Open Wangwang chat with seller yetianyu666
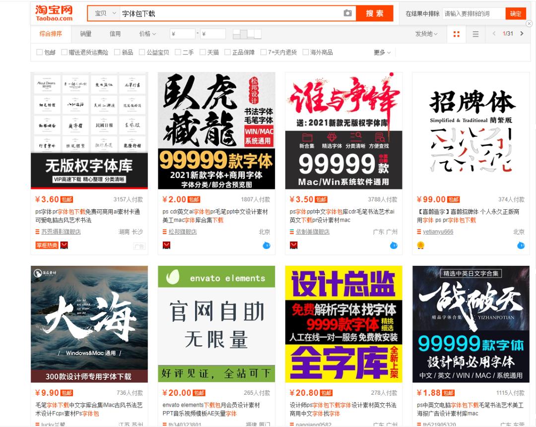 [521, 245]
